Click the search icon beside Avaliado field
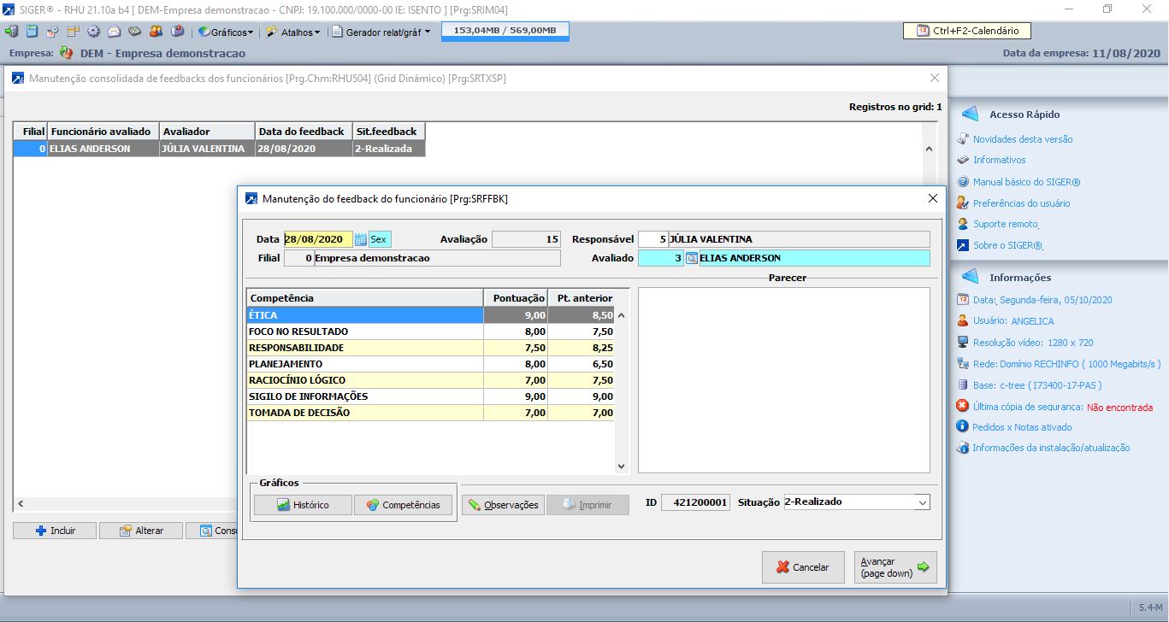 (x=692, y=258)
